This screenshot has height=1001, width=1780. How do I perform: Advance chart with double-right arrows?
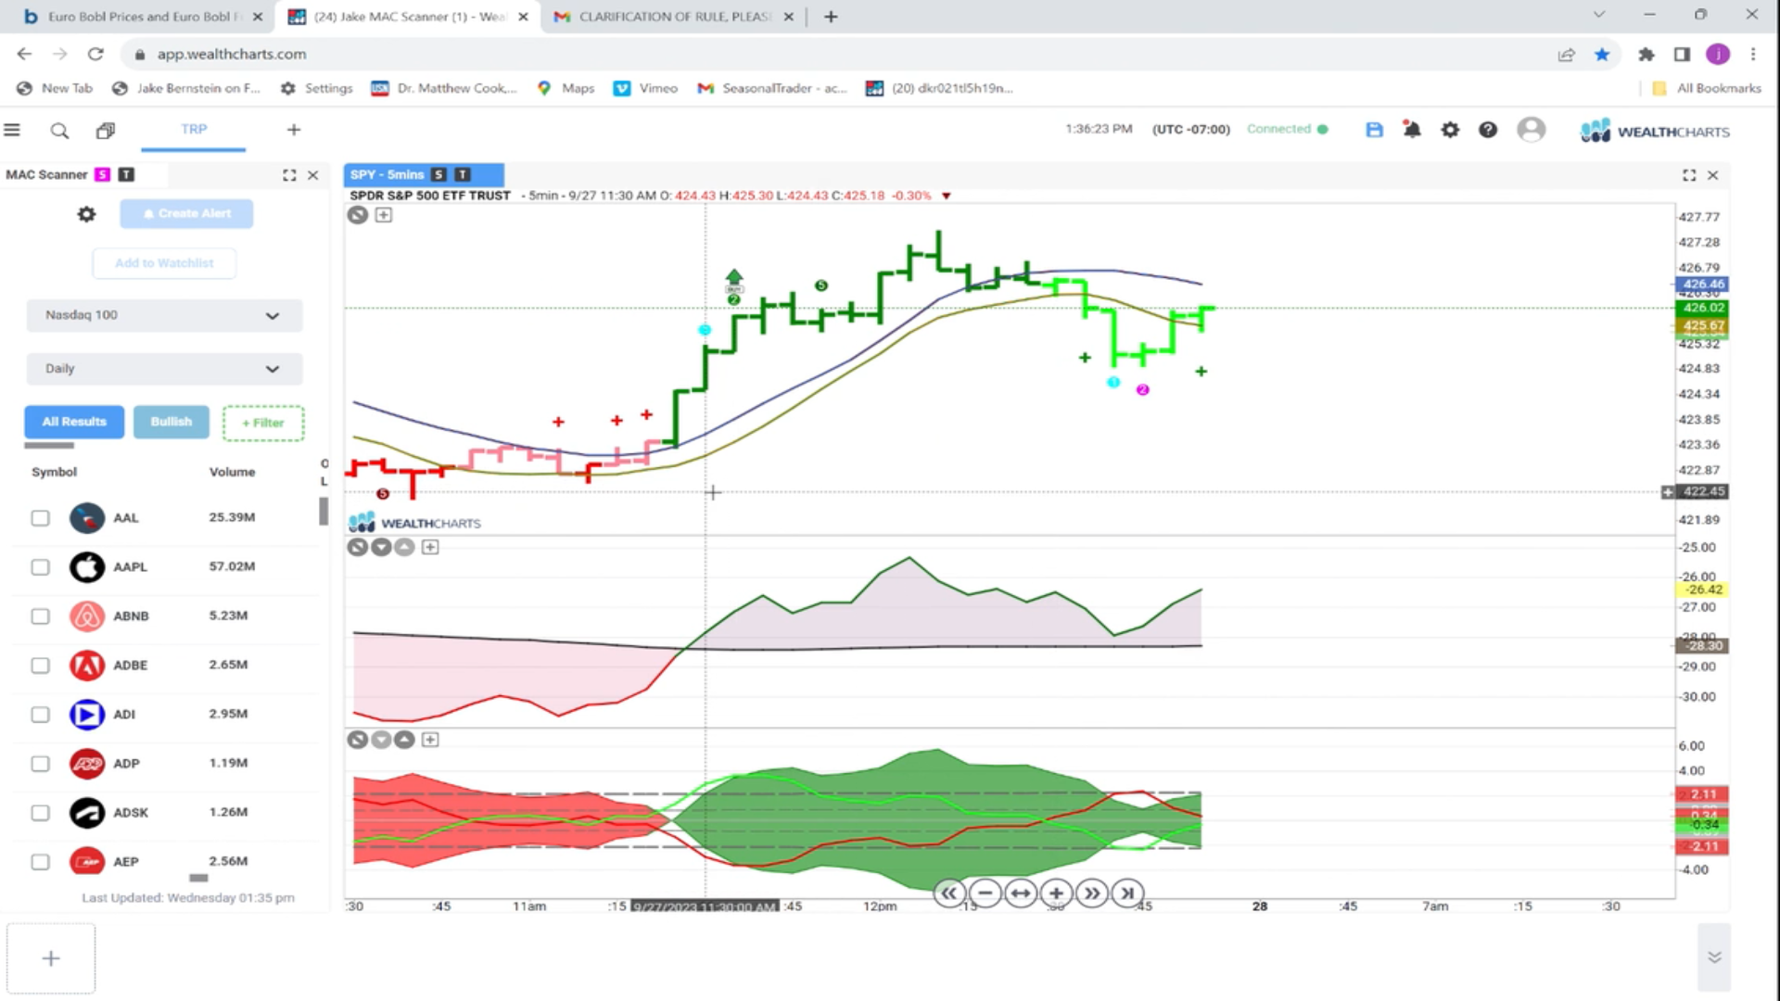pos(1092,893)
